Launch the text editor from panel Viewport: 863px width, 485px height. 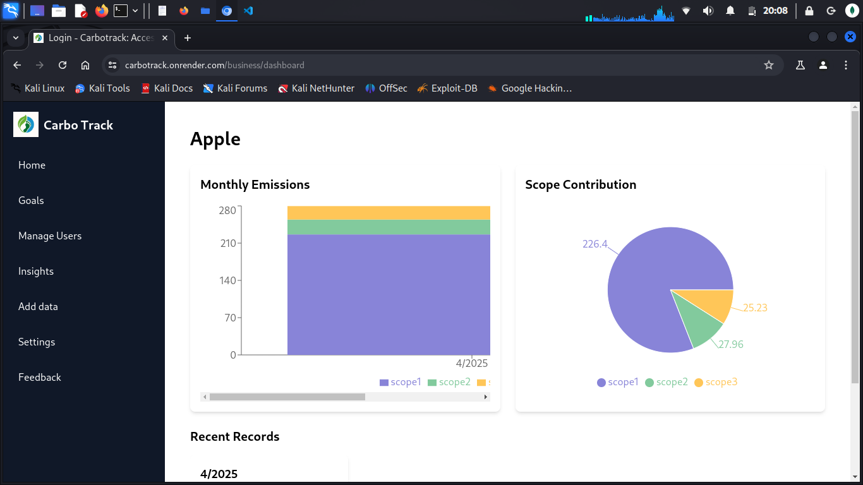80,11
